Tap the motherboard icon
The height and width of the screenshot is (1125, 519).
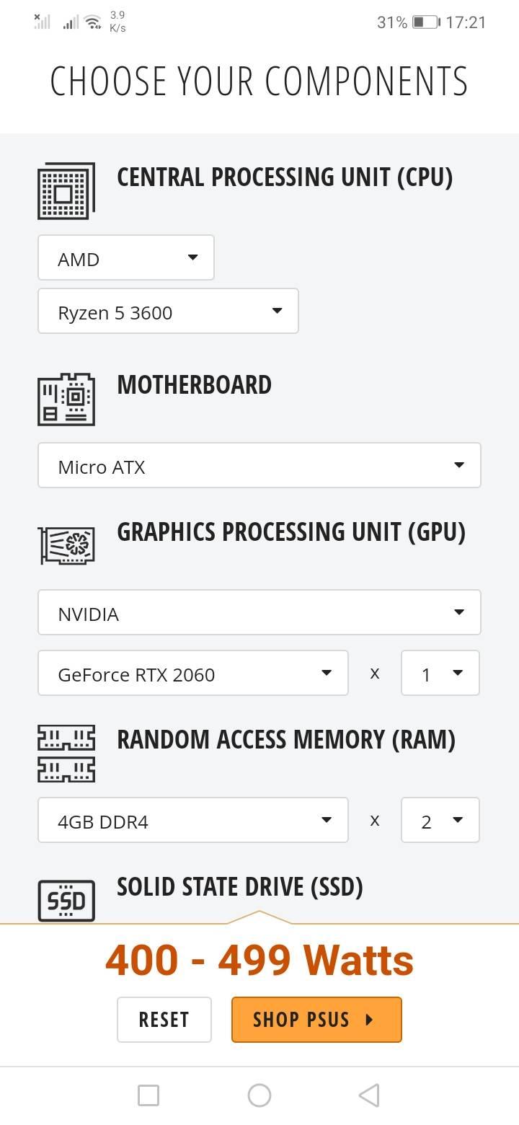pyautogui.click(x=66, y=400)
